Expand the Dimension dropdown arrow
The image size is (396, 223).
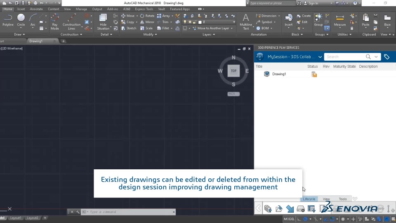tap(279, 16)
